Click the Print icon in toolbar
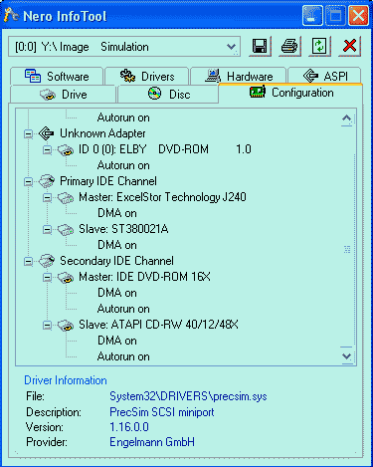This screenshot has width=373, height=467. [289, 46]
